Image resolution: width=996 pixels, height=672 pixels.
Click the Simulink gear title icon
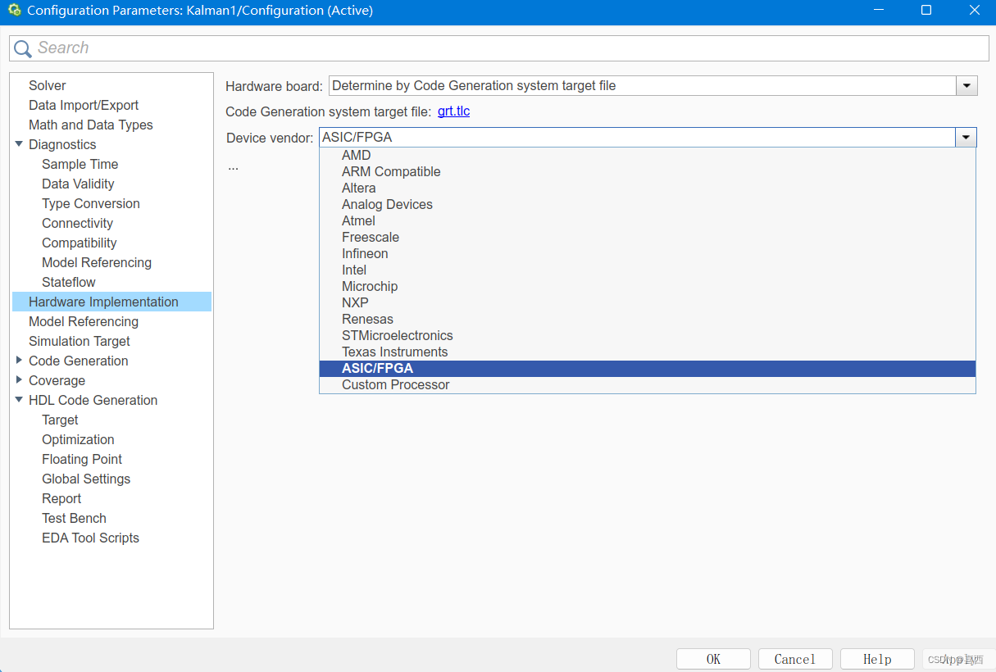point(14,11)
